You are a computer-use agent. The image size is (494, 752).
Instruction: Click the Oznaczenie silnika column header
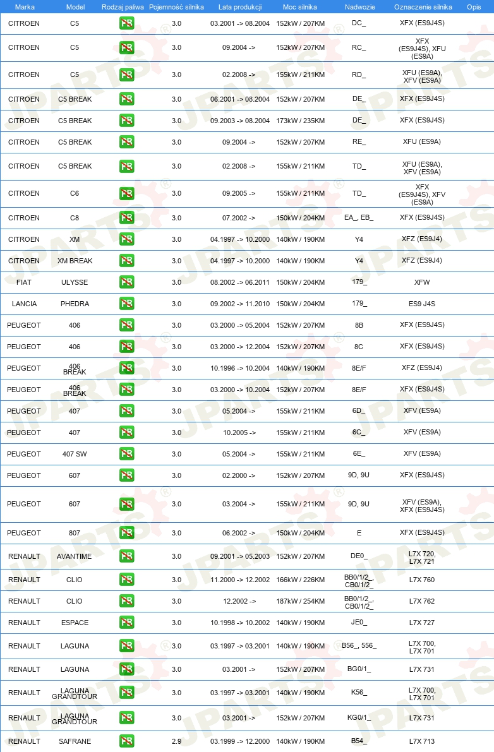pyautogui.click(x=423, y=7)
